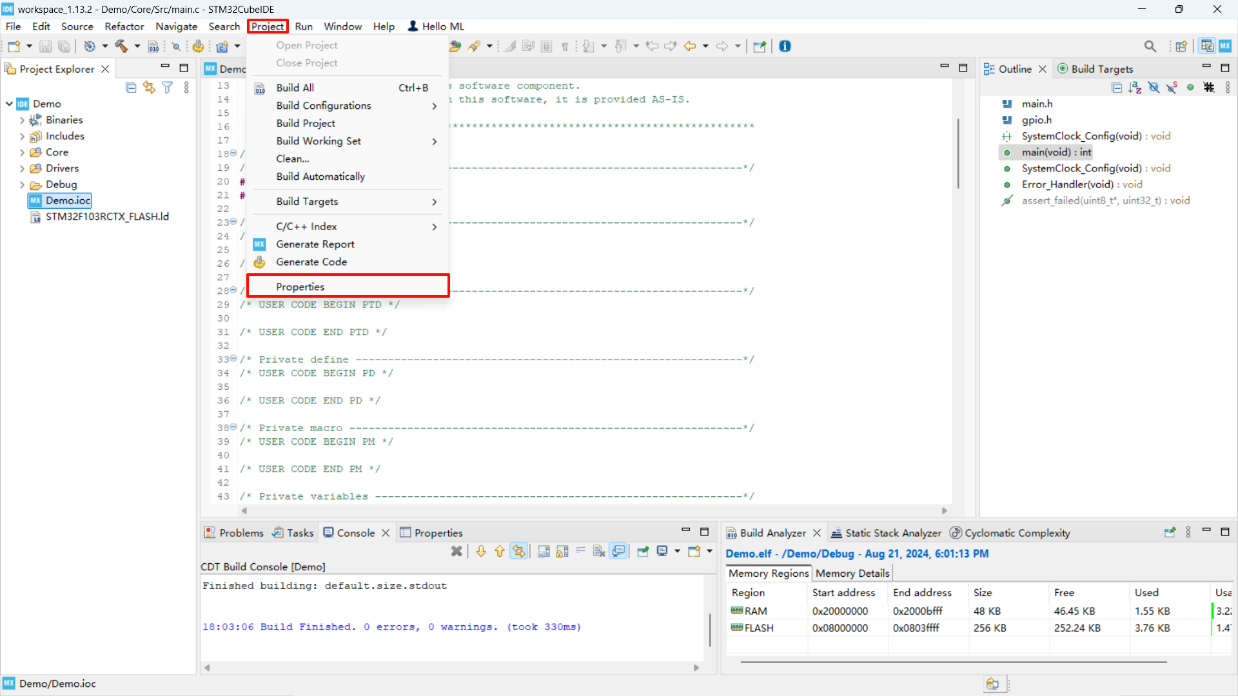Click Pin Console icon
This screenshot has height=696, width=1238.
pyautogui.click(x=643, y=551)
